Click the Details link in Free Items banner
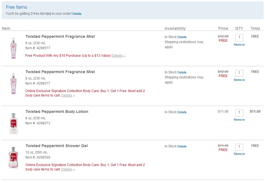Viewport: 265px width, 183px height. click(x=77, y=14)
